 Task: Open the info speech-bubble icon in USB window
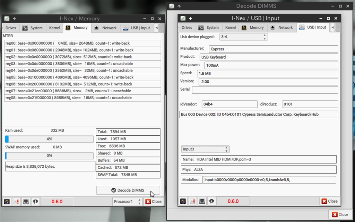coord(211,201)
